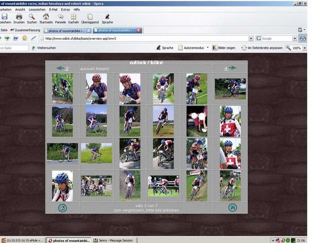Expand the closed-tabs trash dropdown arrow
The image size is (324, 243).
[304, 30]
